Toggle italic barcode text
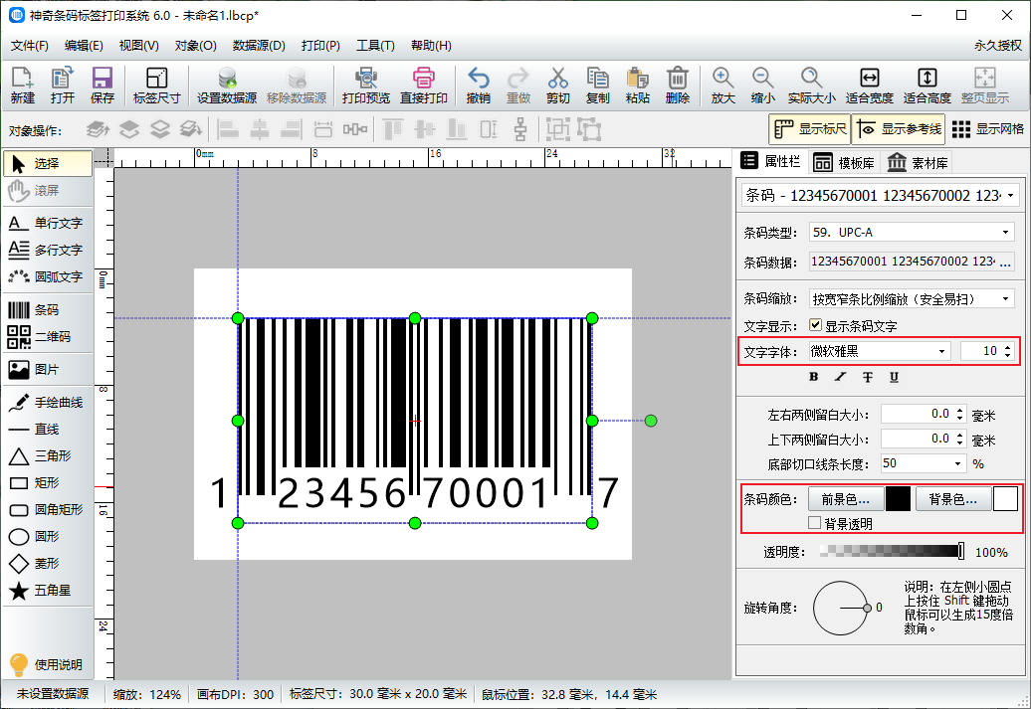 [x=840, y=377]
